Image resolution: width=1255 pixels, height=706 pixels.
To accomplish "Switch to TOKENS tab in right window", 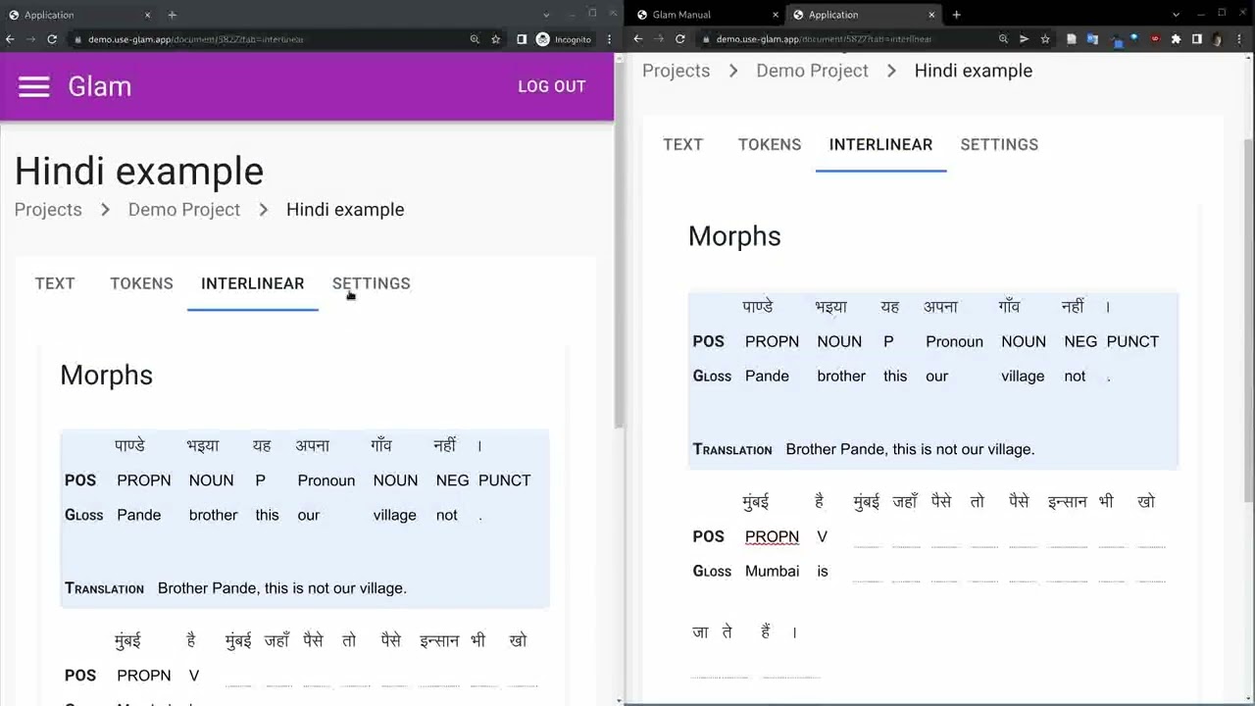I will pyautogui.click(x=770, y=144).
